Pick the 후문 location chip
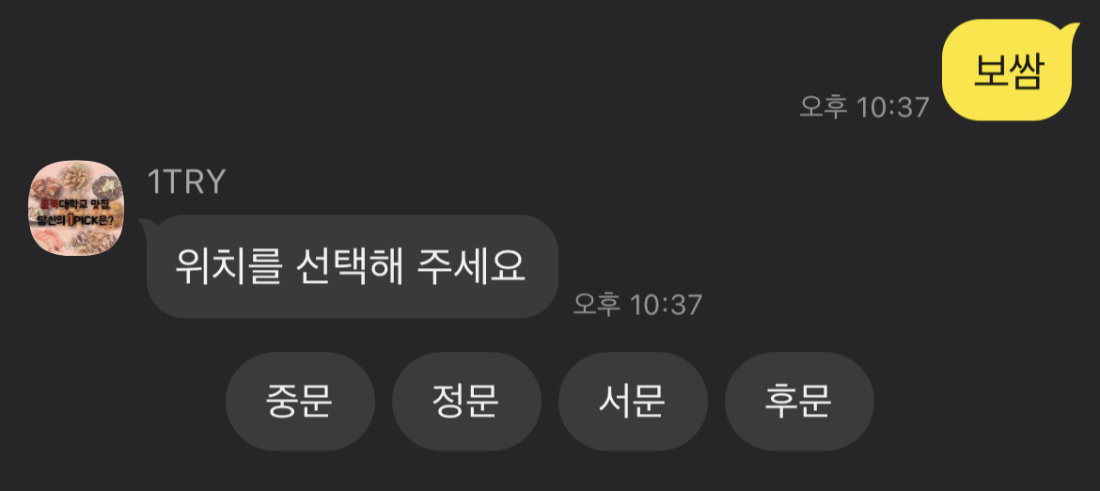The width and height of the screenshot is (1100, 491). coord(799,402)
